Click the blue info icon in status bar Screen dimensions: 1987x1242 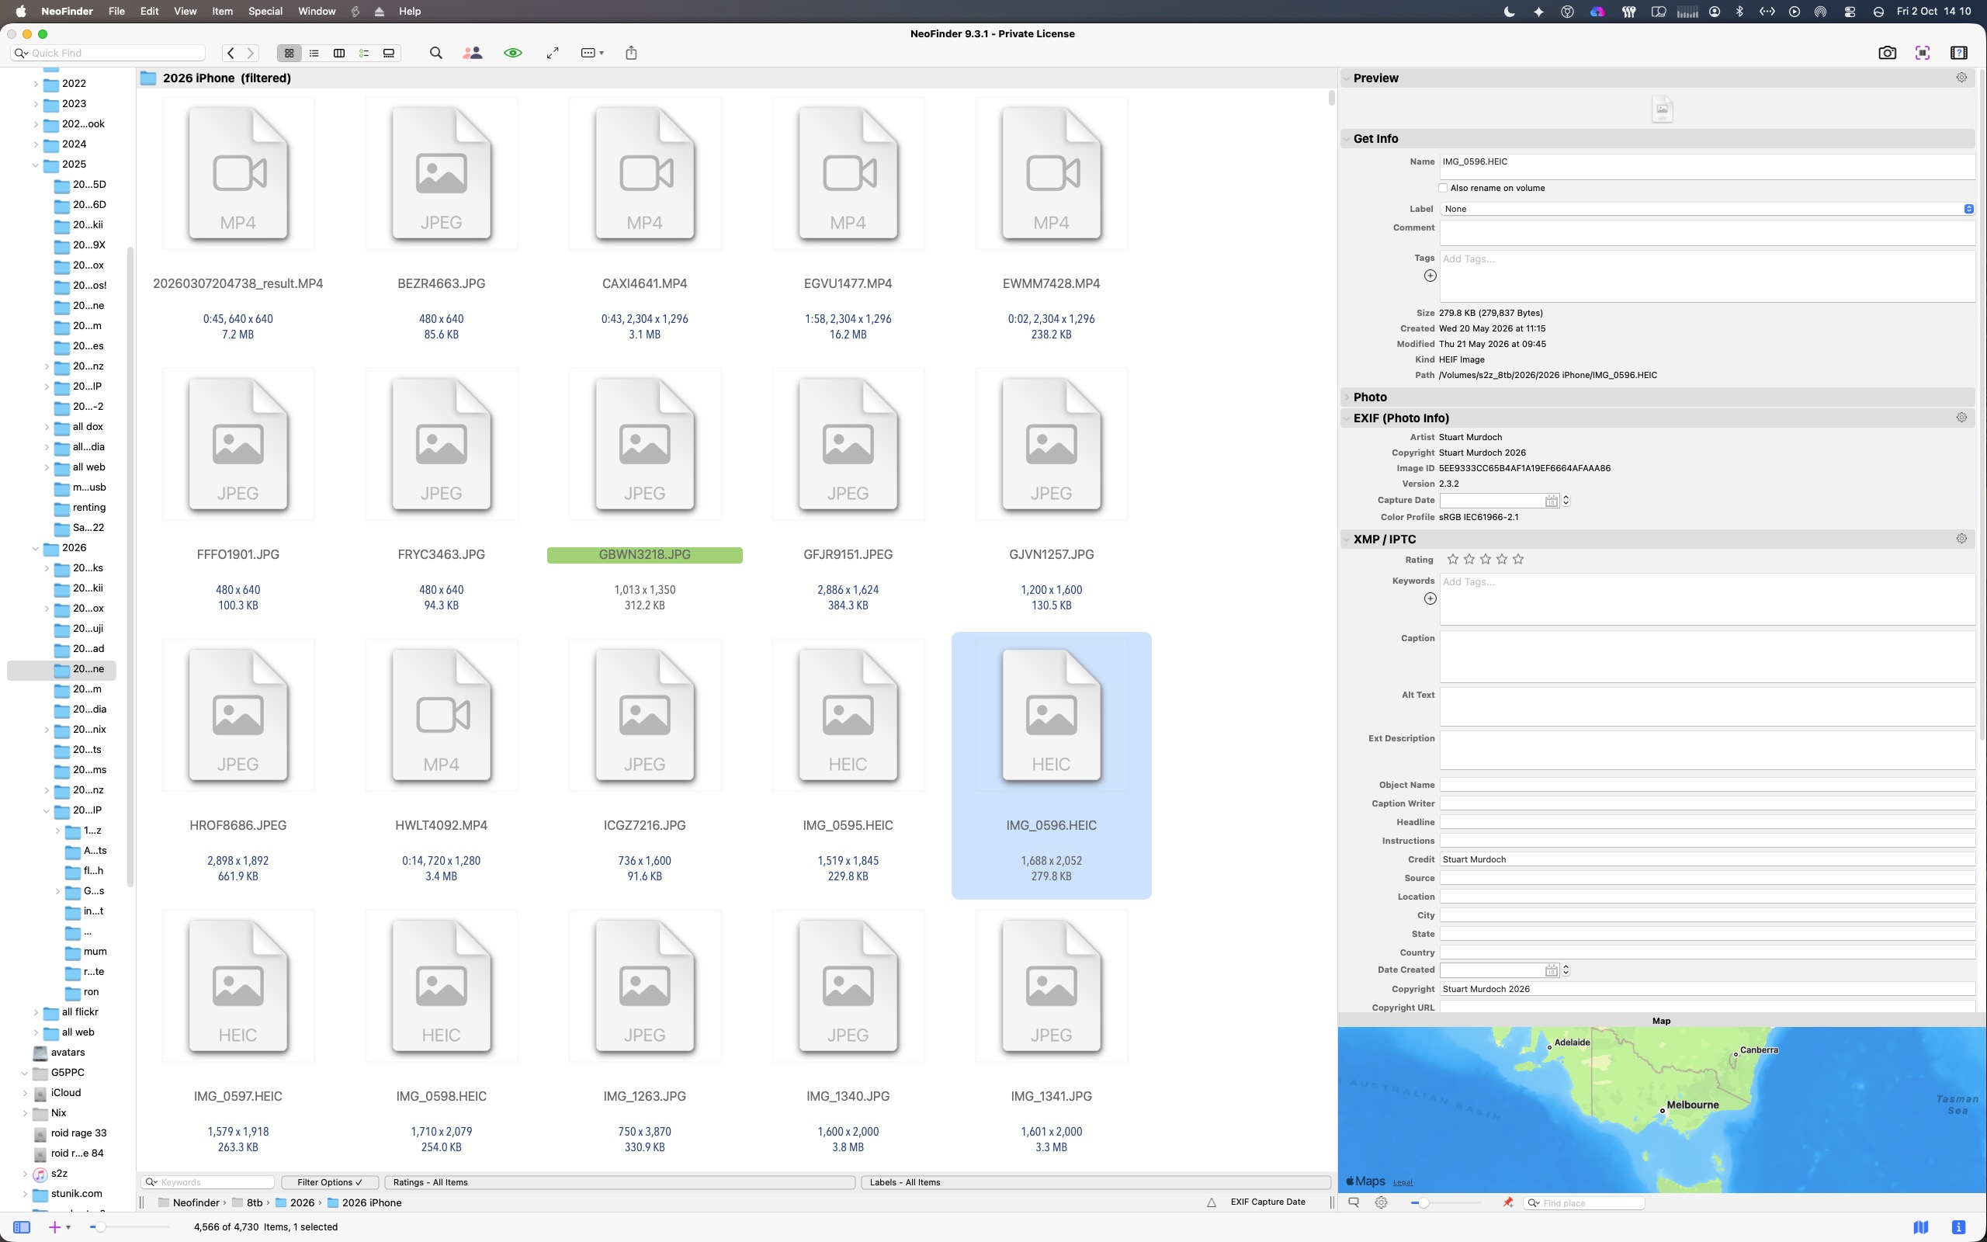click(1958, 1226)
